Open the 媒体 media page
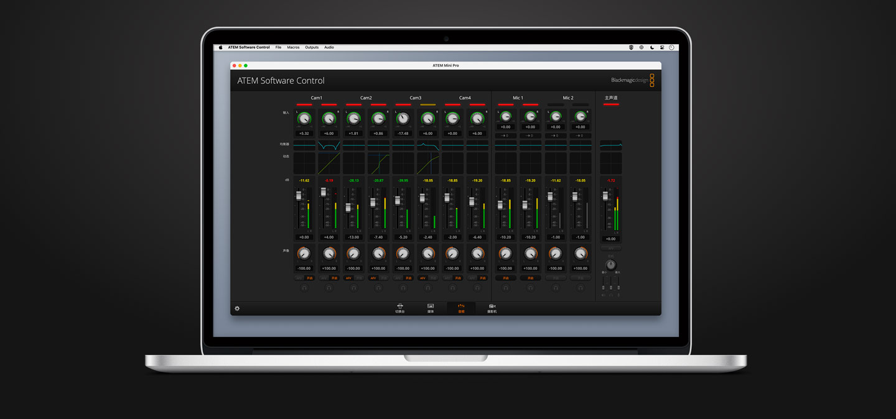This screenshot has height=419, width=896. [x=431, y=308]
